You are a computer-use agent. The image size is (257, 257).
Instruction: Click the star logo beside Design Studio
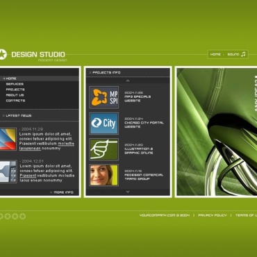click(x=3, y=55)
